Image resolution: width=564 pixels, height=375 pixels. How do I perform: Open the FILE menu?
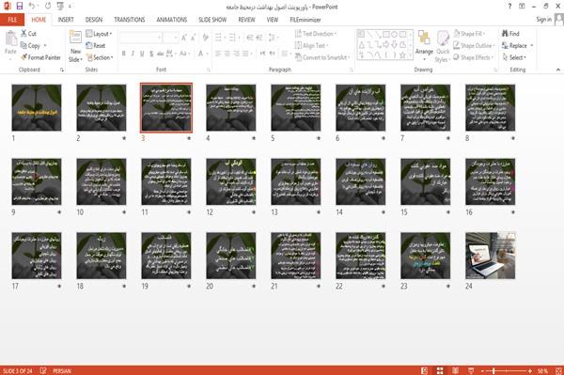pos(12,20)
